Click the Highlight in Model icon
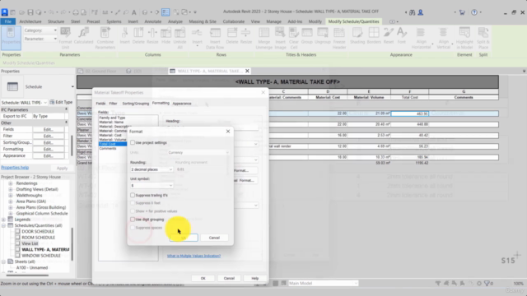Screen dimensions: 527x296 tap(464, 38)
